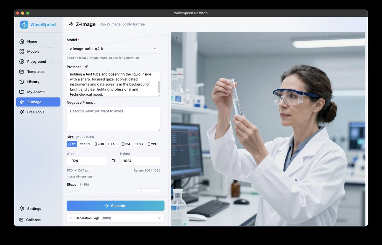The height and width of the screenshot is (245, 382).
Task: Select the 1:1 size ratio
Action: 72,144
